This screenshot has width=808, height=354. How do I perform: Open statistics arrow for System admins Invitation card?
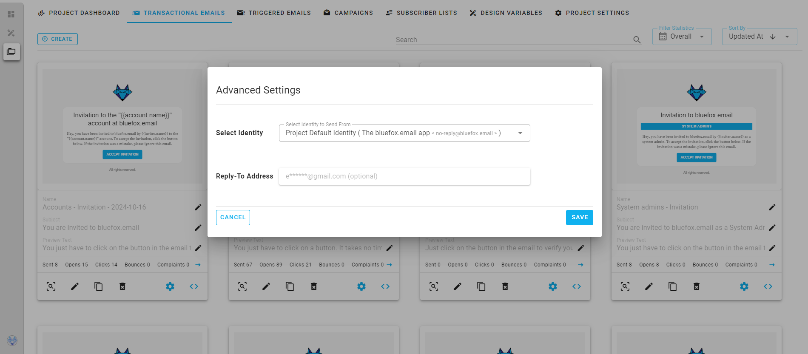pos(772,265)
